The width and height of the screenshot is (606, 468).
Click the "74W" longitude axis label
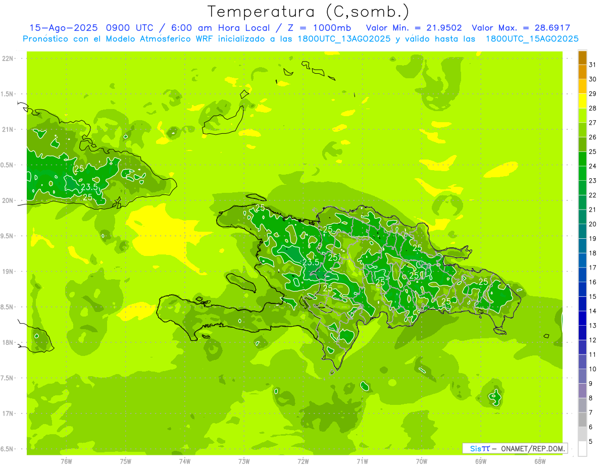(x=185, y=461)
